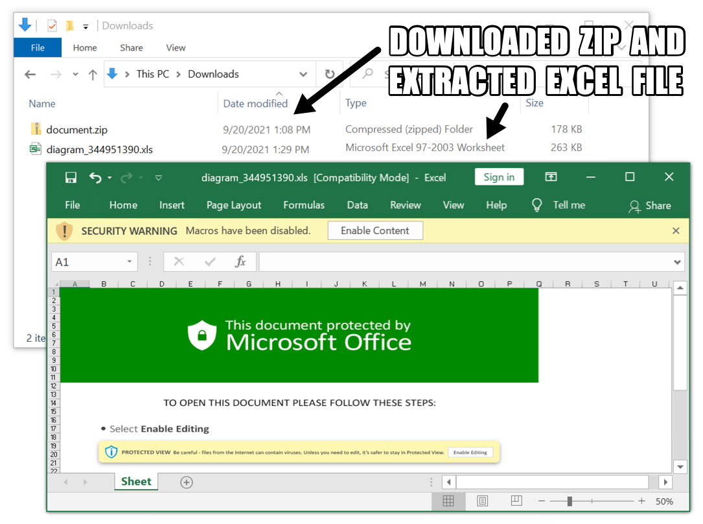703x524 pixels.
Task: Click the Share button in Excel
Action: (x=650, y=206)
